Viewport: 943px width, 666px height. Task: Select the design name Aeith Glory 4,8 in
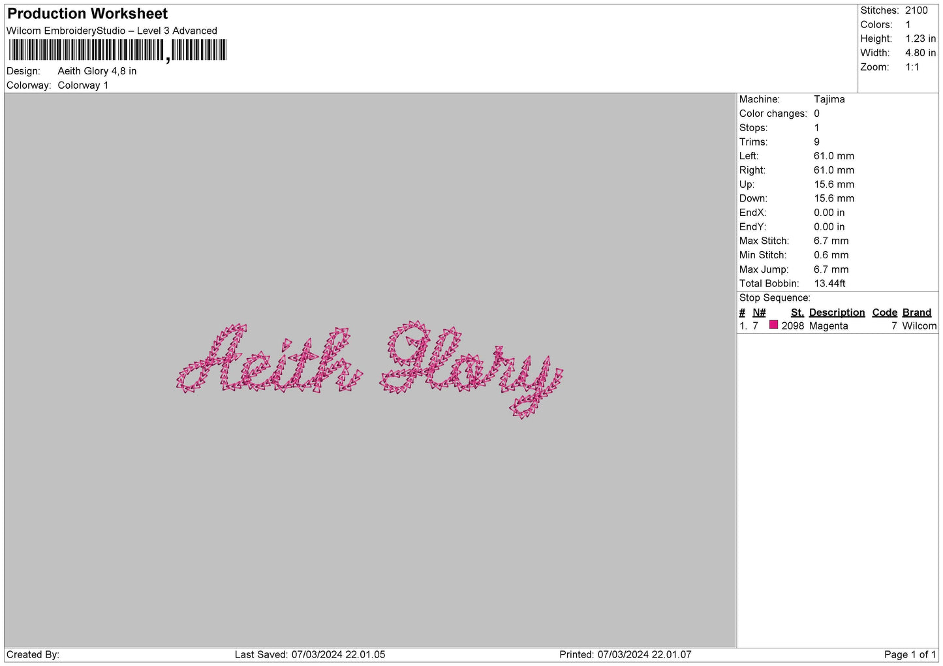[x=97, y=71]
